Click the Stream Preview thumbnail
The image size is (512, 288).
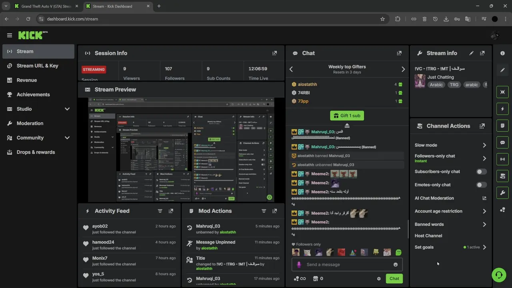pyautogui.click(x=181, y=150)
